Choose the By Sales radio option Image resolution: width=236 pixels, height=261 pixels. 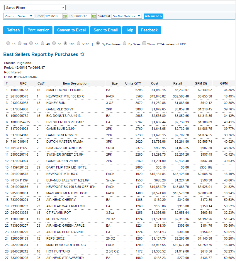[x=125, y=43]
